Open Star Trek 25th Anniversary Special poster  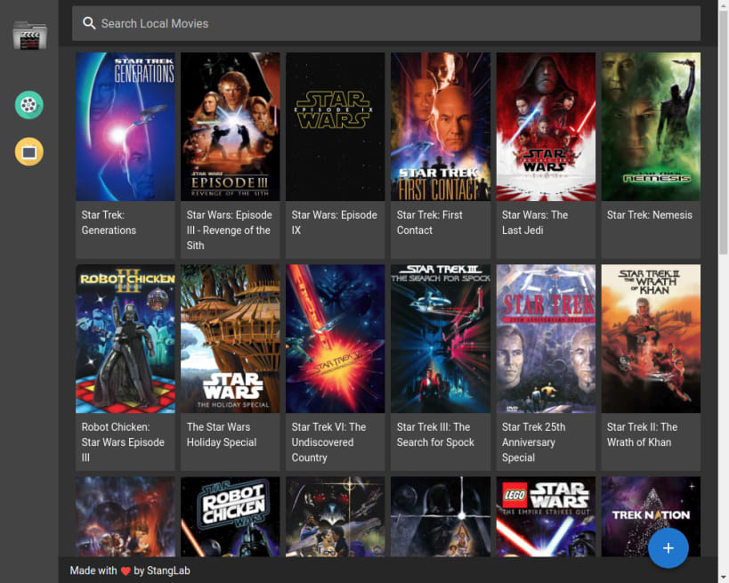(x=546, y=338)
